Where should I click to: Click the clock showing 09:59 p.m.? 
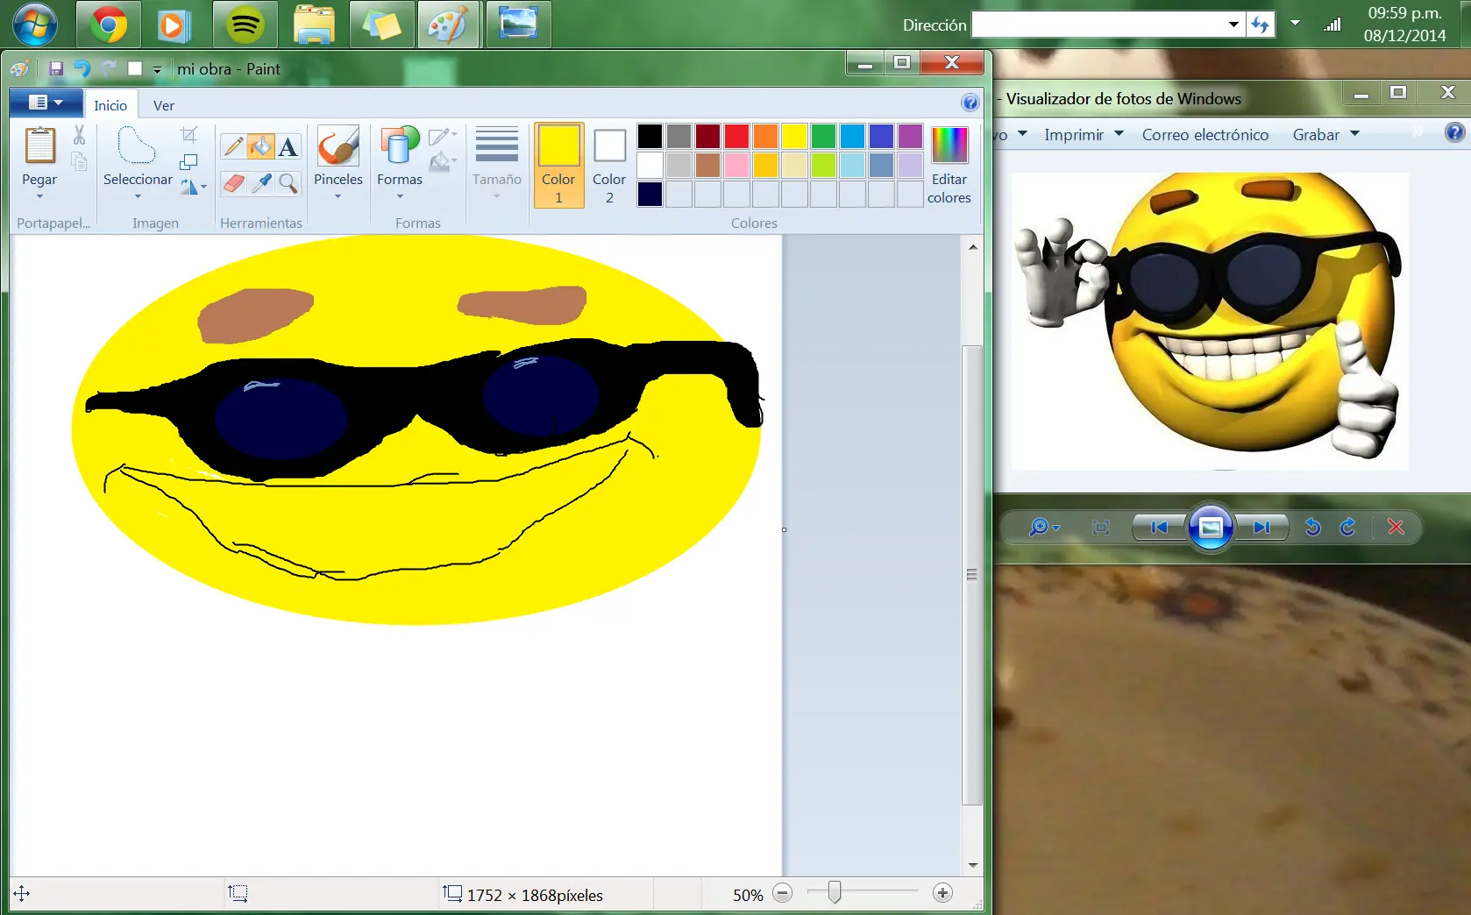[x=1404, y=13]
